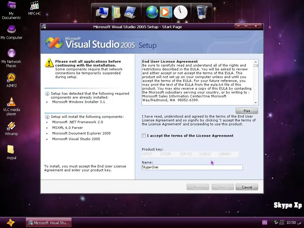Launch MPC-HC from the desktop
Screen dimensions: 304x228
[34, 8]
